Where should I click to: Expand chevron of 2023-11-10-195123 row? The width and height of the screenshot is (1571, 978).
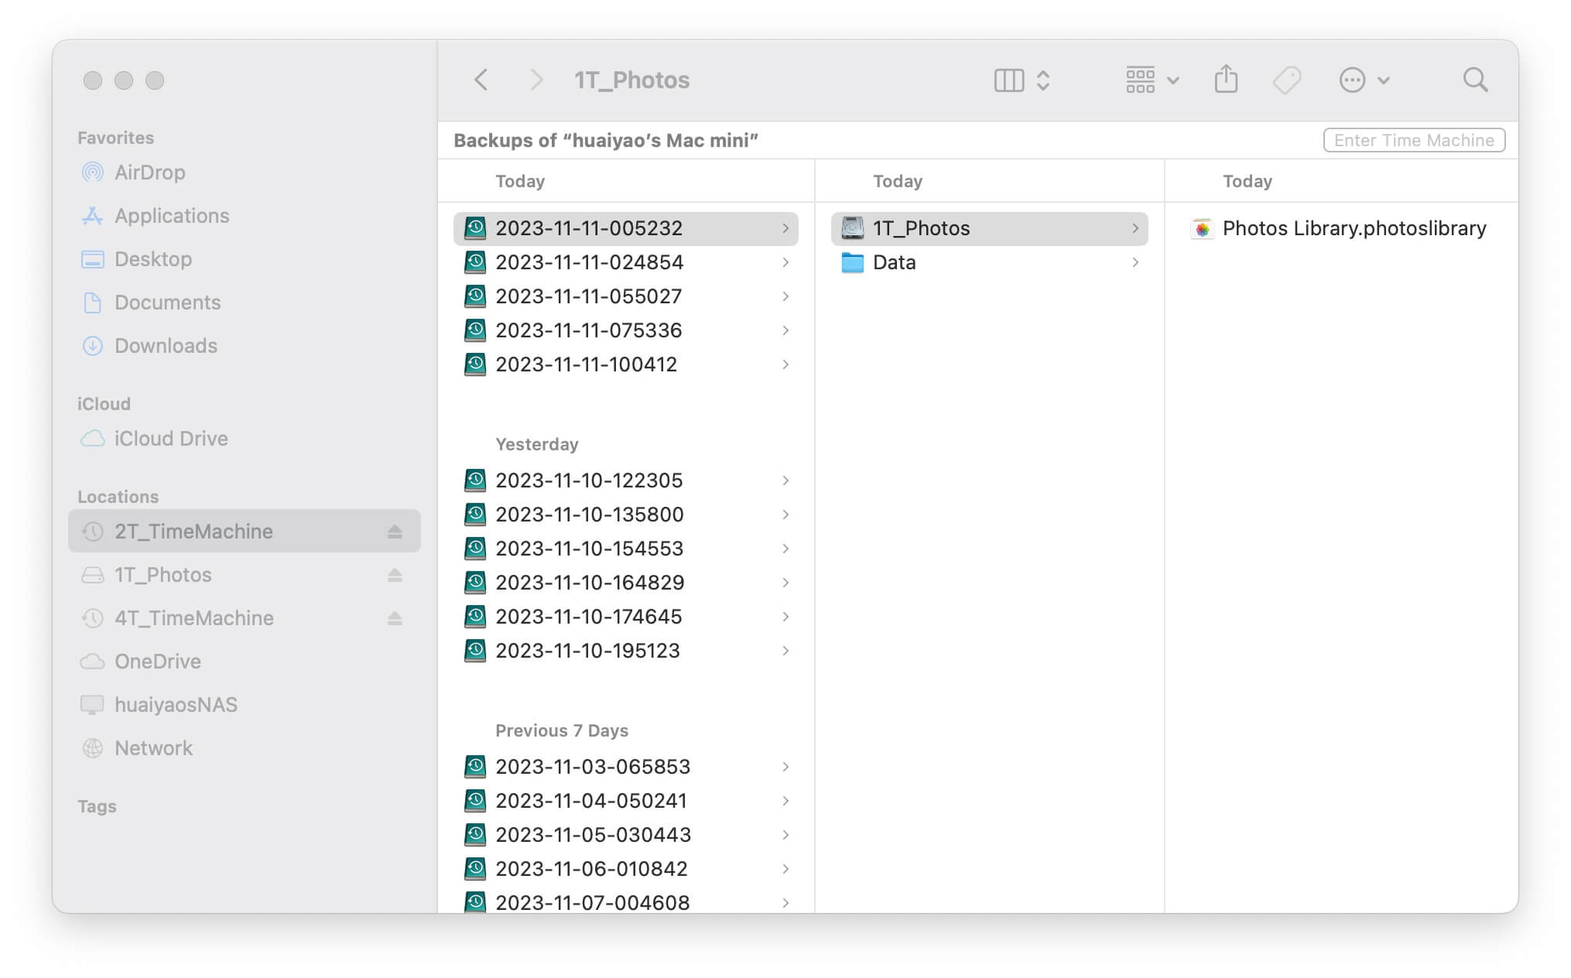tap(785, 651)
